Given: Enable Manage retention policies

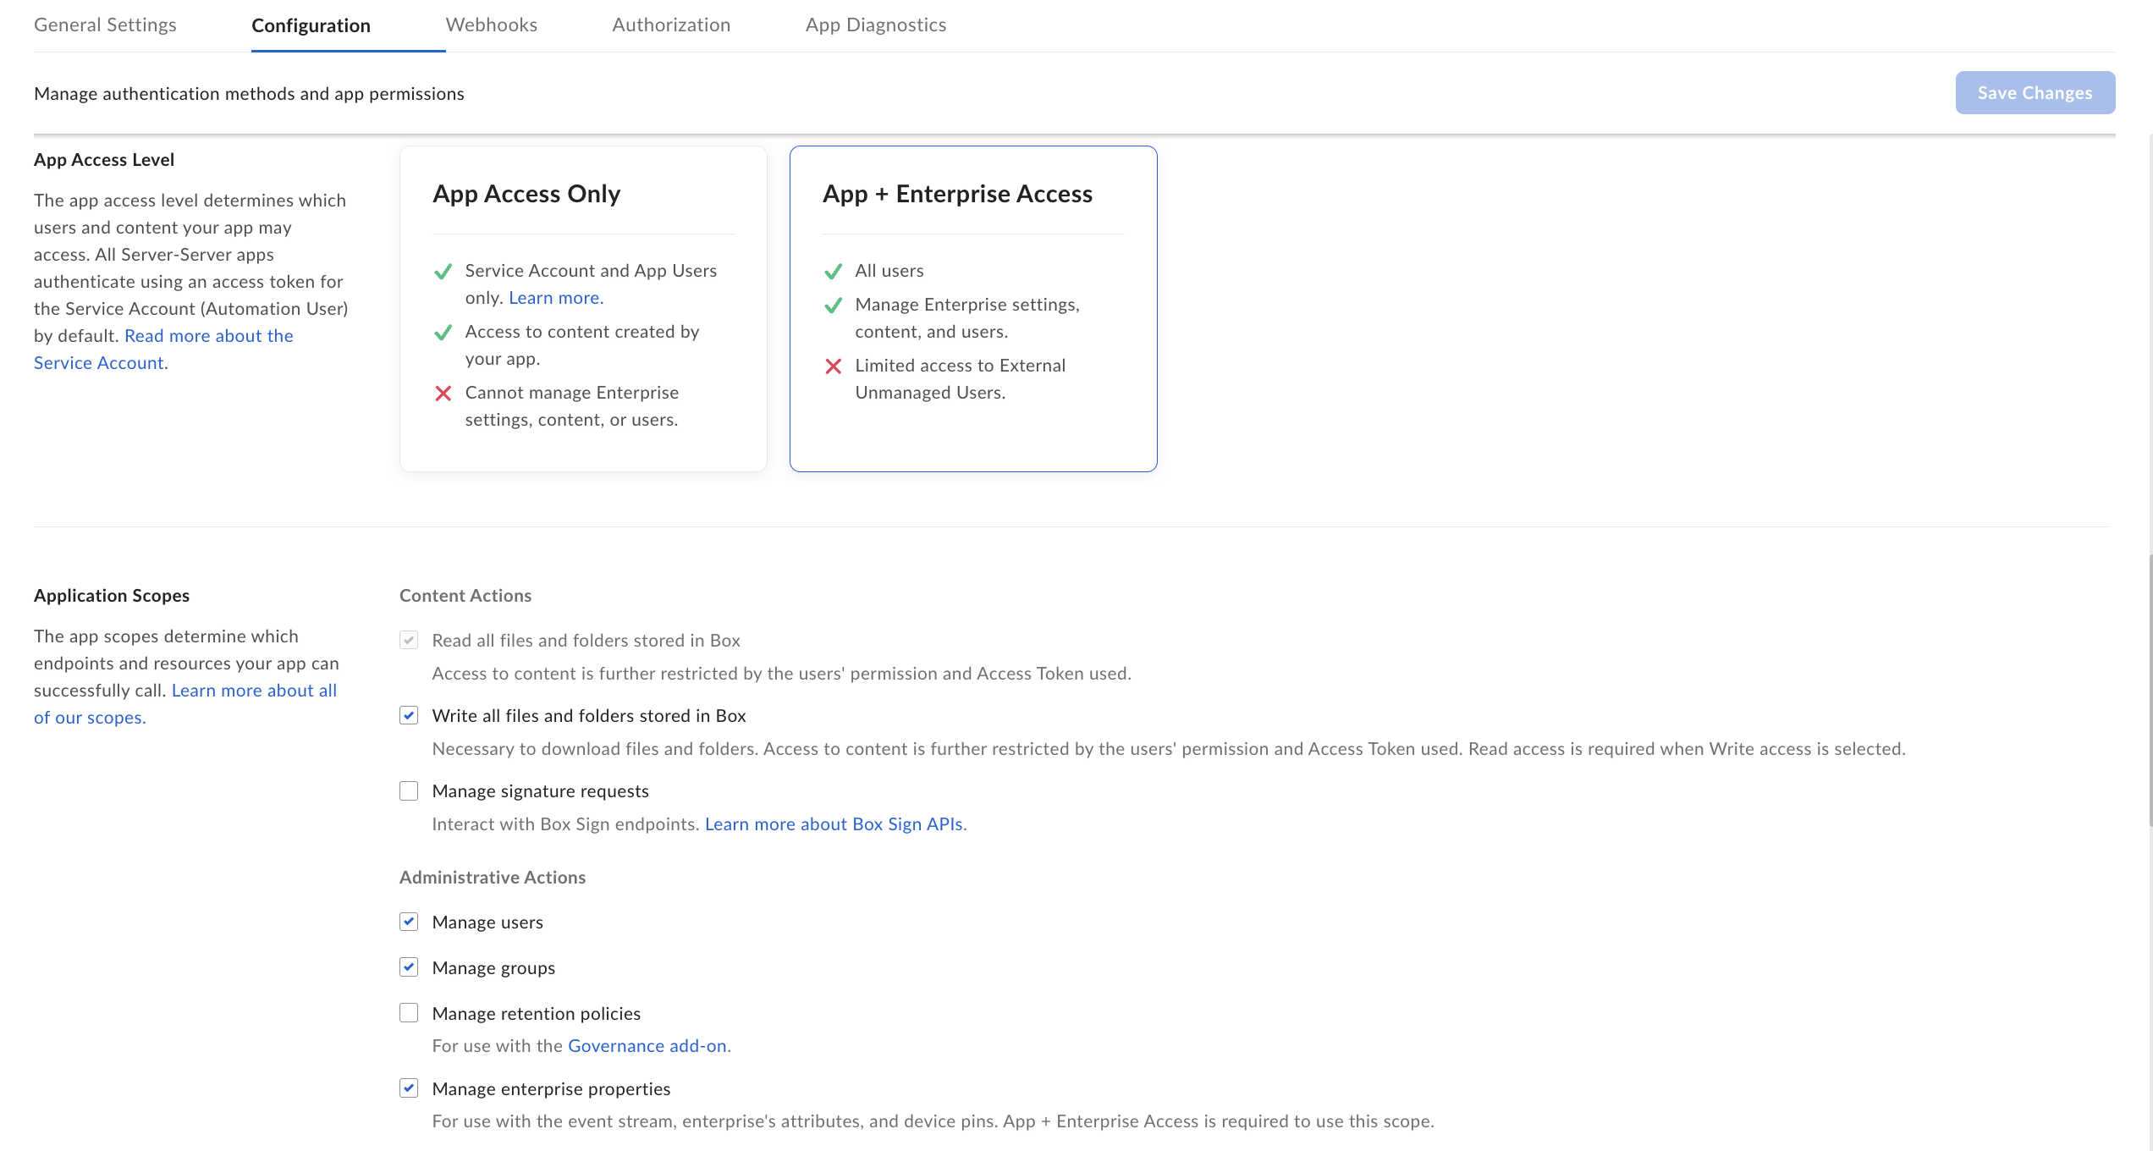Looking at the screenshot, I should 409,1012.
